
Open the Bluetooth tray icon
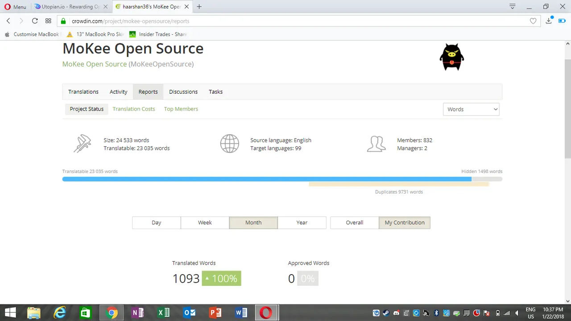point(436,313)
